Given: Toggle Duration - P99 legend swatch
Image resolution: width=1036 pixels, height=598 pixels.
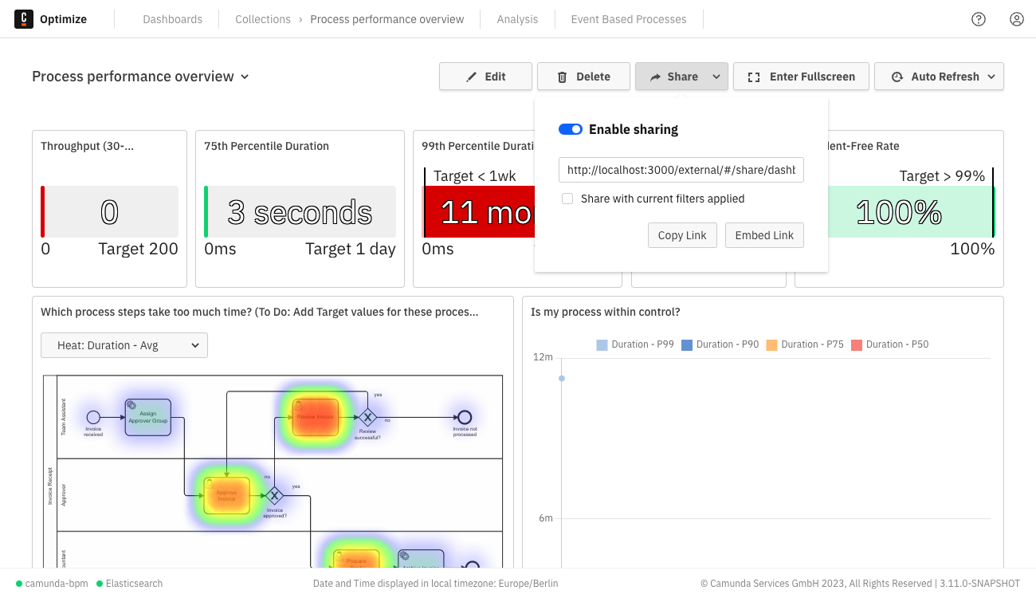Looking at the screenshot, I should (602, 345).
